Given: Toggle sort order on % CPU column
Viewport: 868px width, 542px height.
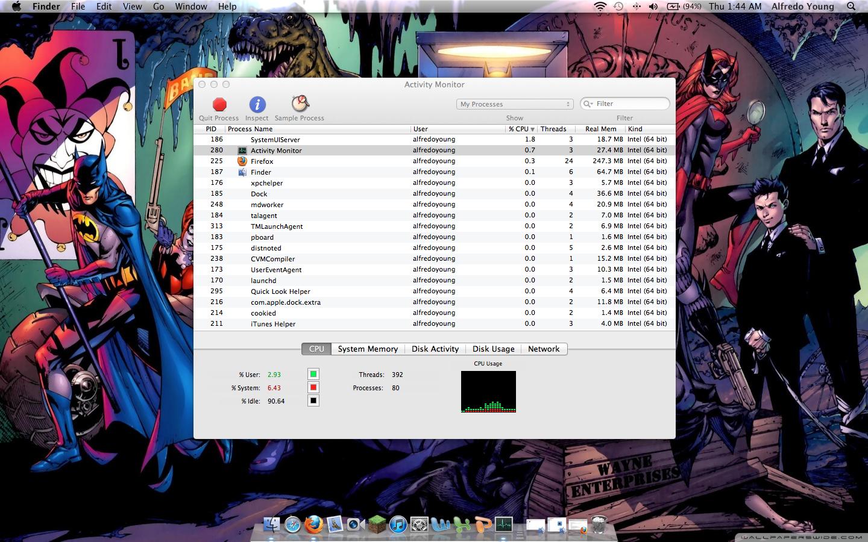Looking at the screenshot, I should [x=521, y=129].
